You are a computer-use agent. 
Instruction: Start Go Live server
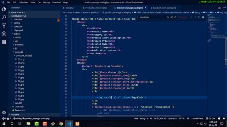pyautogui.click(x=211, y=119)
